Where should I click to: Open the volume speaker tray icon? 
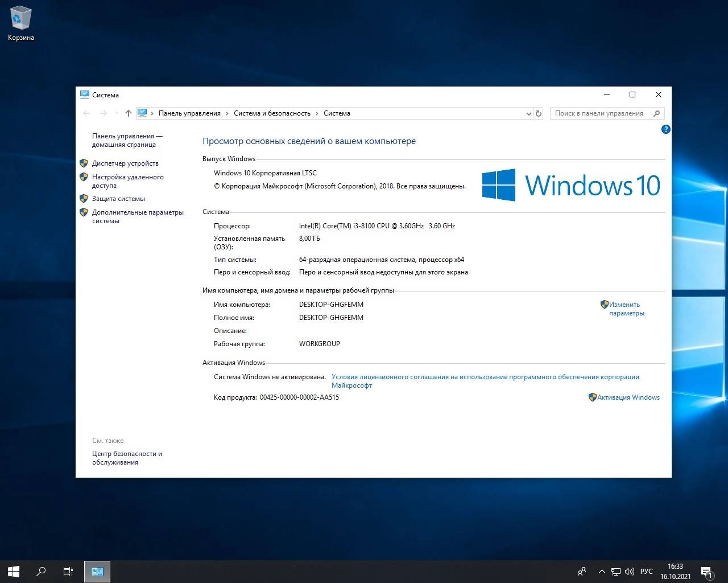point(630,572)
